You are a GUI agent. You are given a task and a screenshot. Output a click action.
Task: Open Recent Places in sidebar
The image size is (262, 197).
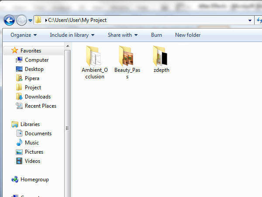pos(40,106)
